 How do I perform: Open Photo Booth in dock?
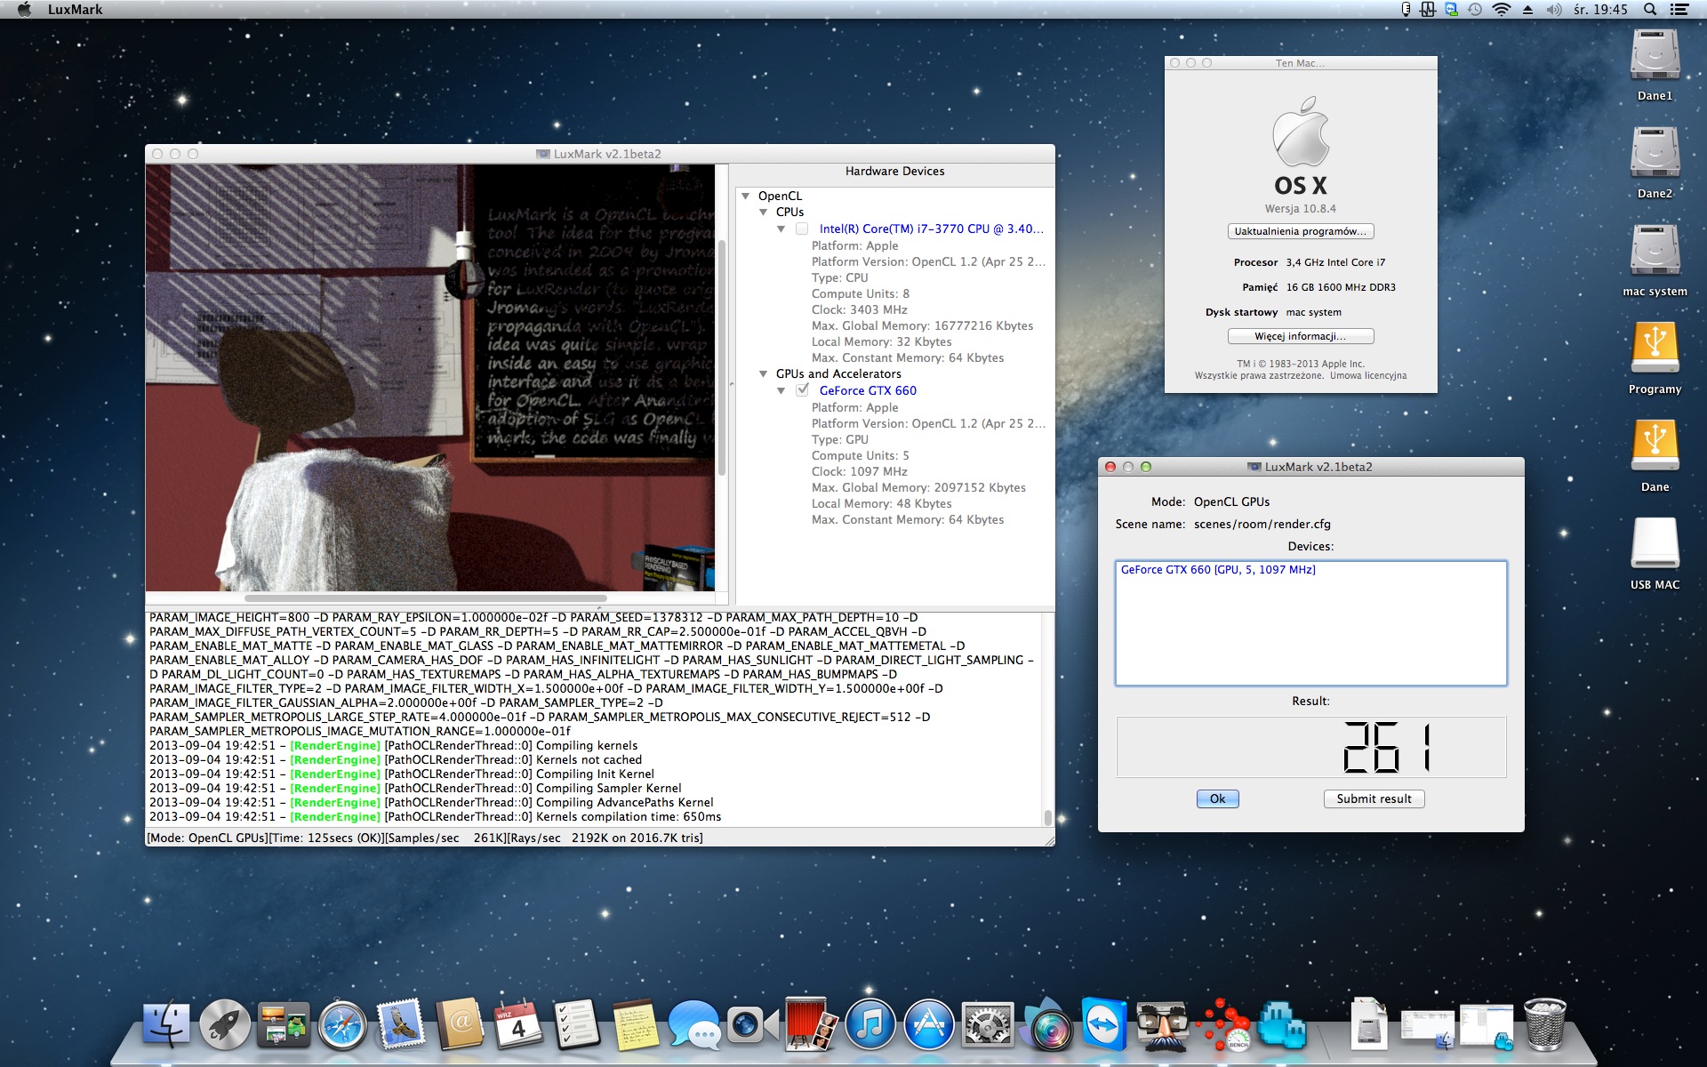click(811, 1024)
